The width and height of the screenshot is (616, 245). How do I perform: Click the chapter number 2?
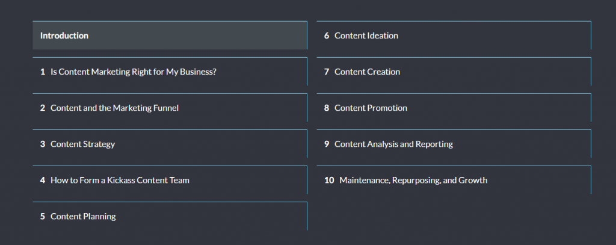43,108
